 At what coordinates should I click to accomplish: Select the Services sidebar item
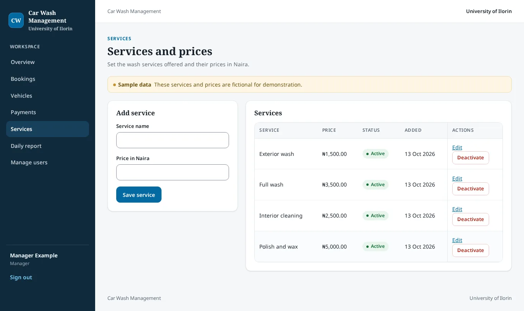[x=48, y=129]
